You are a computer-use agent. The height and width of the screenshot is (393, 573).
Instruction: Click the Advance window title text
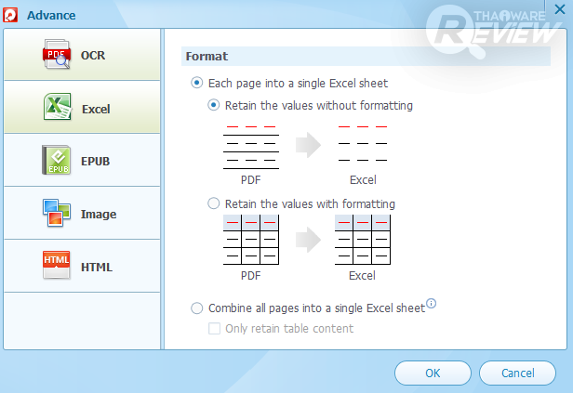tap(51, 15)
